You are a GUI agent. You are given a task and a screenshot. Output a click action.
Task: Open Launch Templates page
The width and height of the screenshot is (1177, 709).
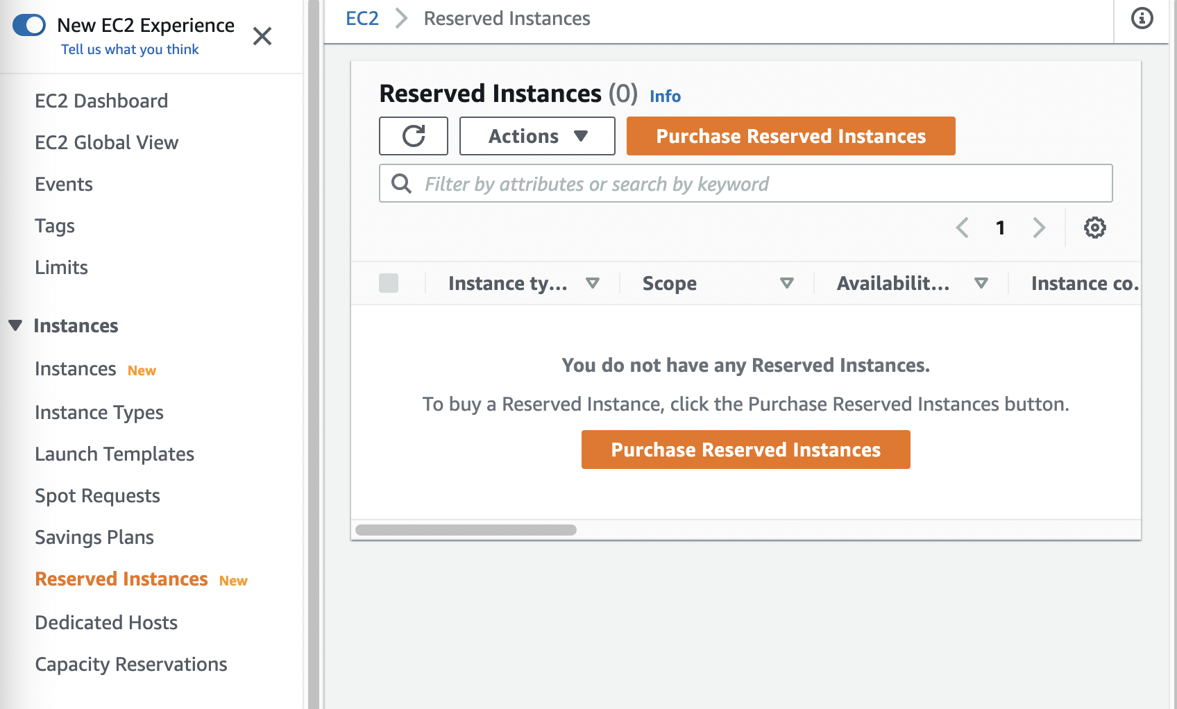(x=115, y=454)
